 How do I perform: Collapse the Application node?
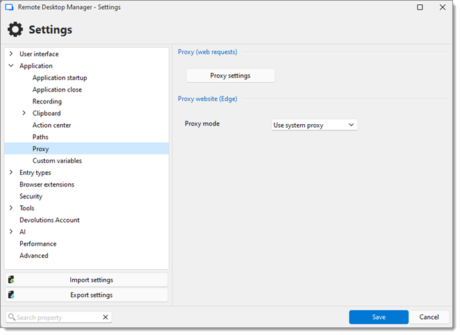[x=11, y=66]
